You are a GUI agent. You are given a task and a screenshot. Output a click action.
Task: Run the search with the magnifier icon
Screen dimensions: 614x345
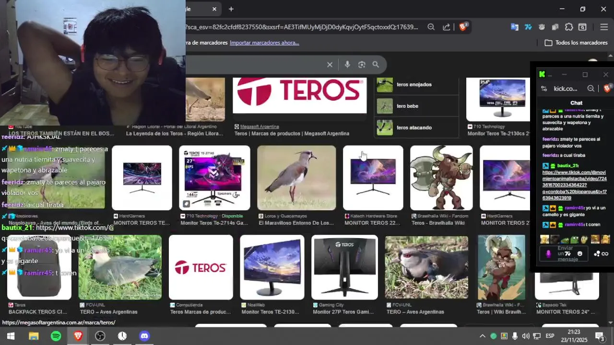[x=376, y=65]
